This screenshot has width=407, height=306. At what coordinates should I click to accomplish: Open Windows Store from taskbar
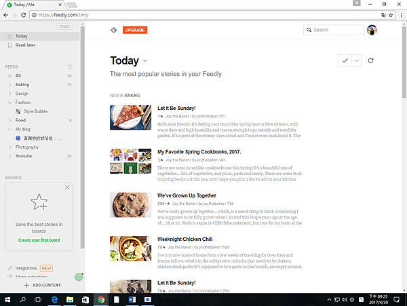click(x=85, y=300)
